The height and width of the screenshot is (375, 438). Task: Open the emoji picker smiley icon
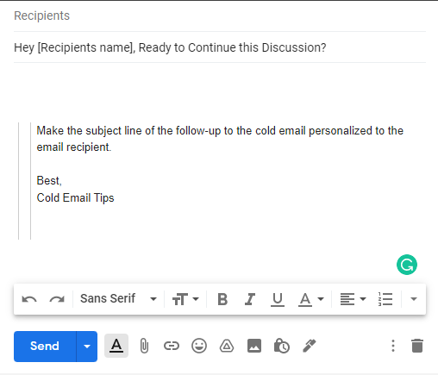click(x=199, y=346)
